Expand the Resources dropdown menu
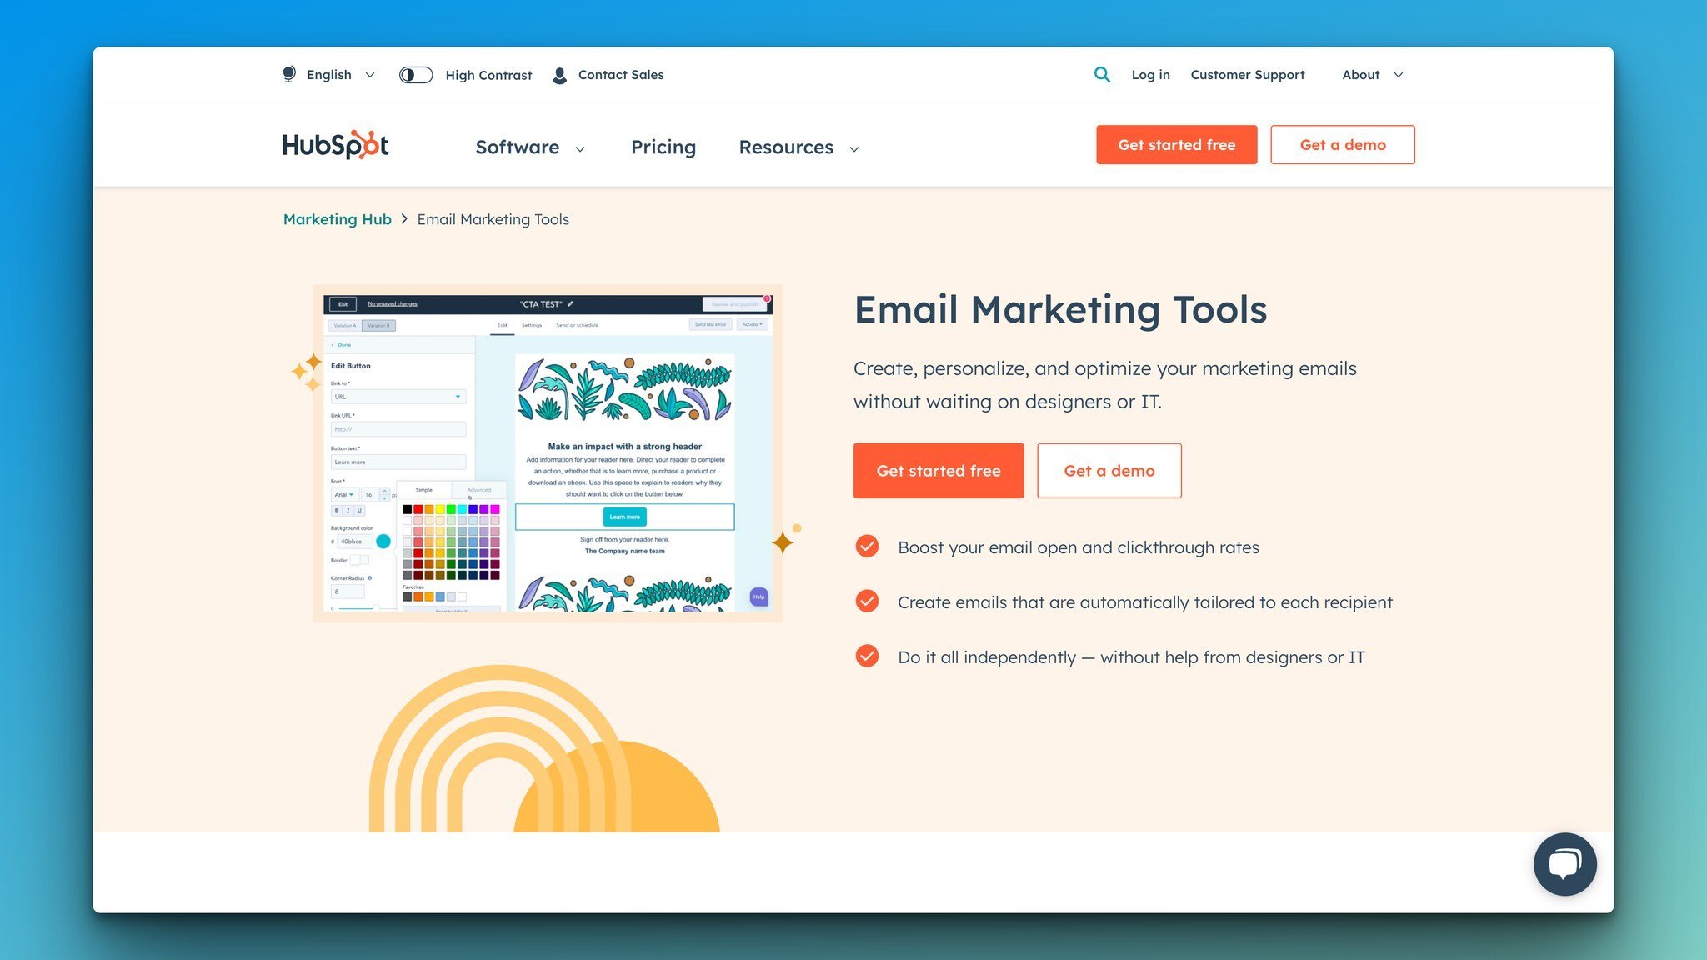1707x960 pixels. [797, 147]
